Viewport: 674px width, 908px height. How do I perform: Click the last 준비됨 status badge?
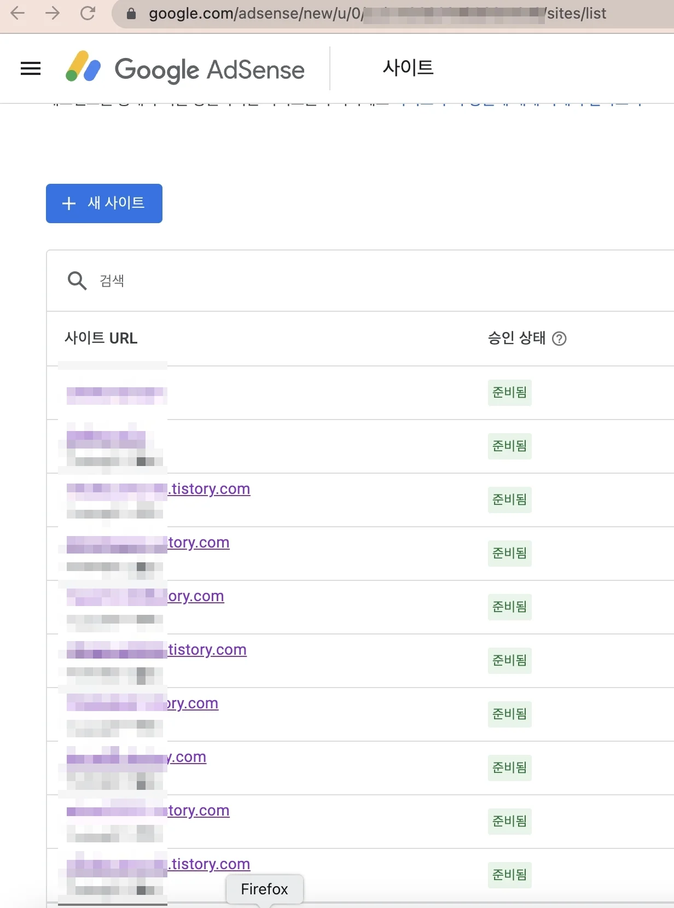tap(509, 875)
